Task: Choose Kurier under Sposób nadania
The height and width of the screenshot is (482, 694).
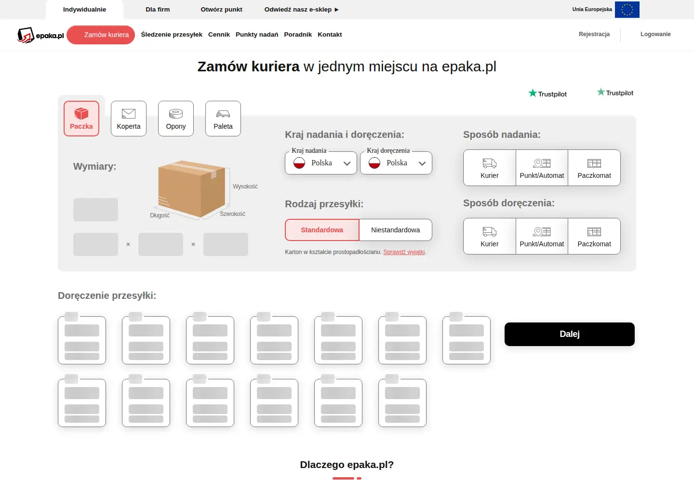Action: point(490,168)
